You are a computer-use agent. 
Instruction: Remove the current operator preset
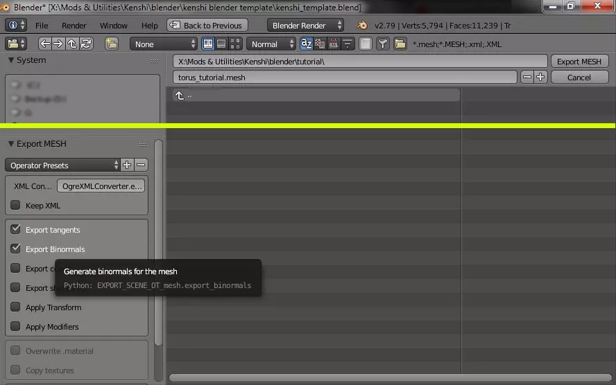point(141,165)
